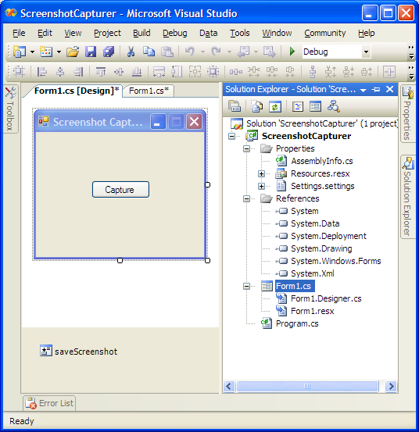Open the Toolbox side panel
419x432 pixels.
10,109
